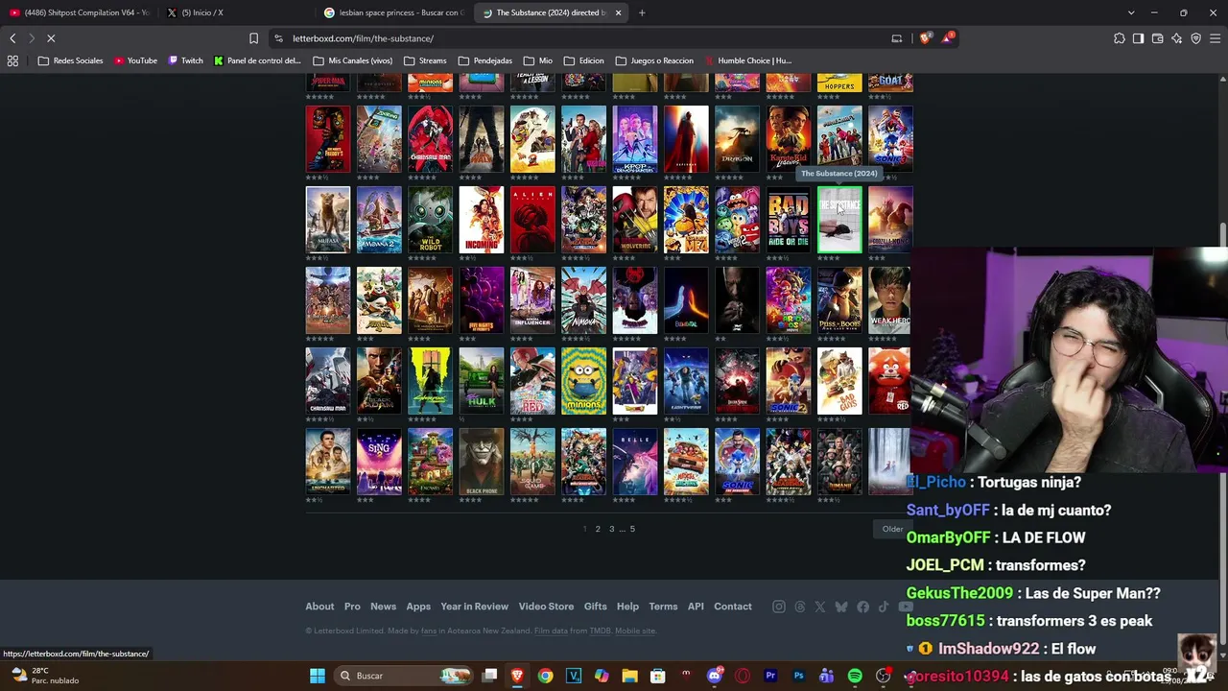
Task: Open Letterboxd's X profile icon in footer
Action: 820,607
